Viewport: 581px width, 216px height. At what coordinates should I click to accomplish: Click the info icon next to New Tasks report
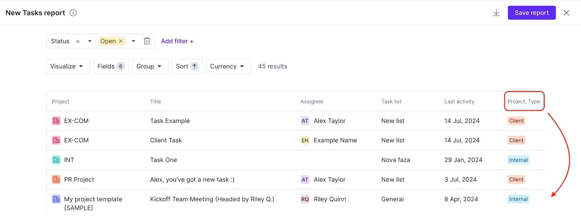point(73,13)
